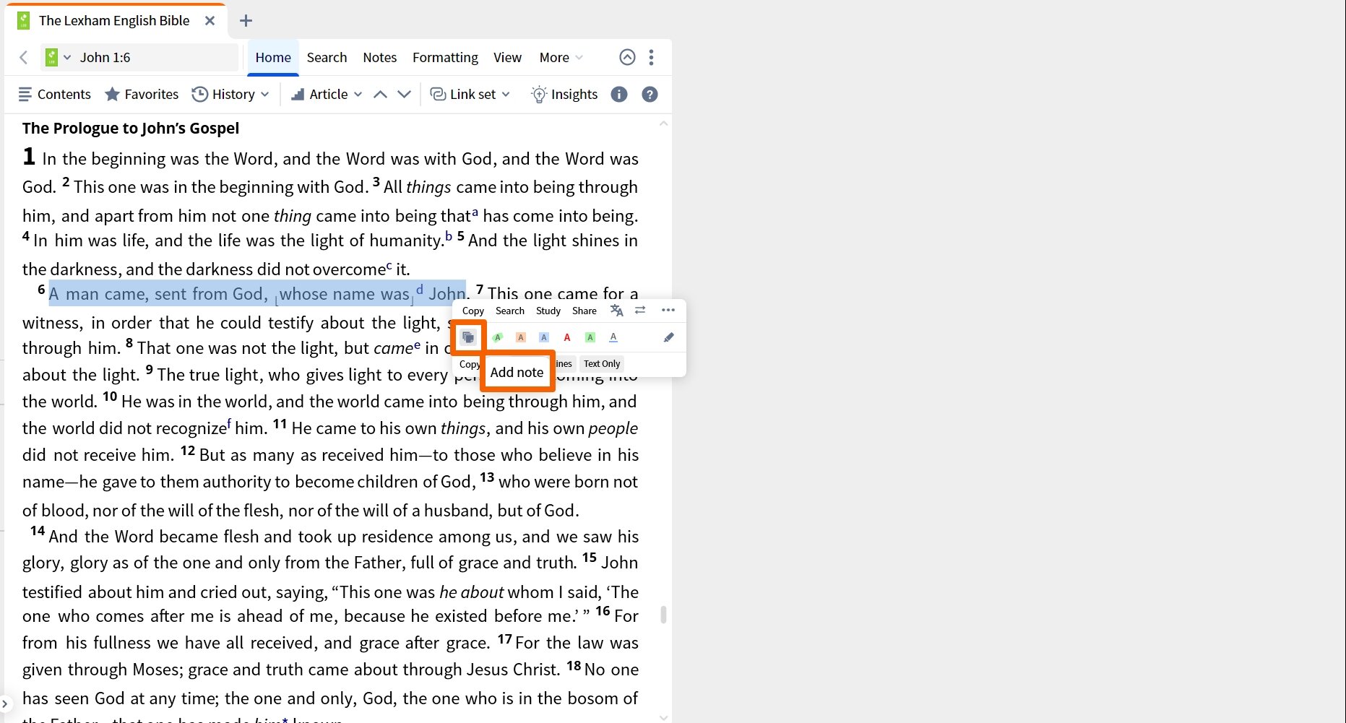
Task: Select the Text Only copy option
Action: (x=602, y=364)
